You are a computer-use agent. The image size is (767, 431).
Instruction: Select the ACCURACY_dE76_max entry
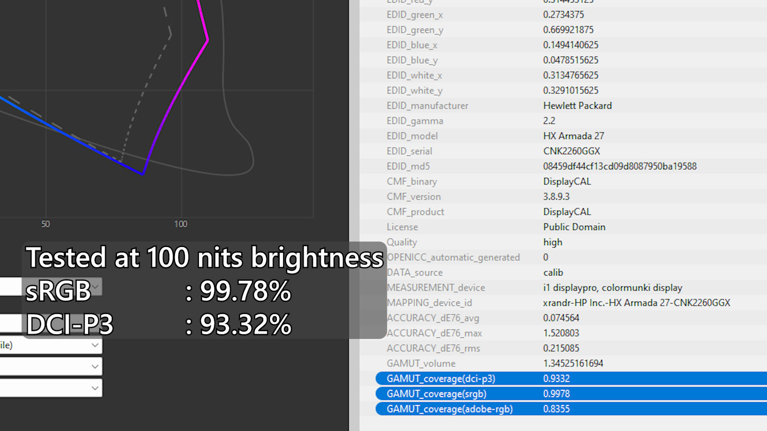434,333
